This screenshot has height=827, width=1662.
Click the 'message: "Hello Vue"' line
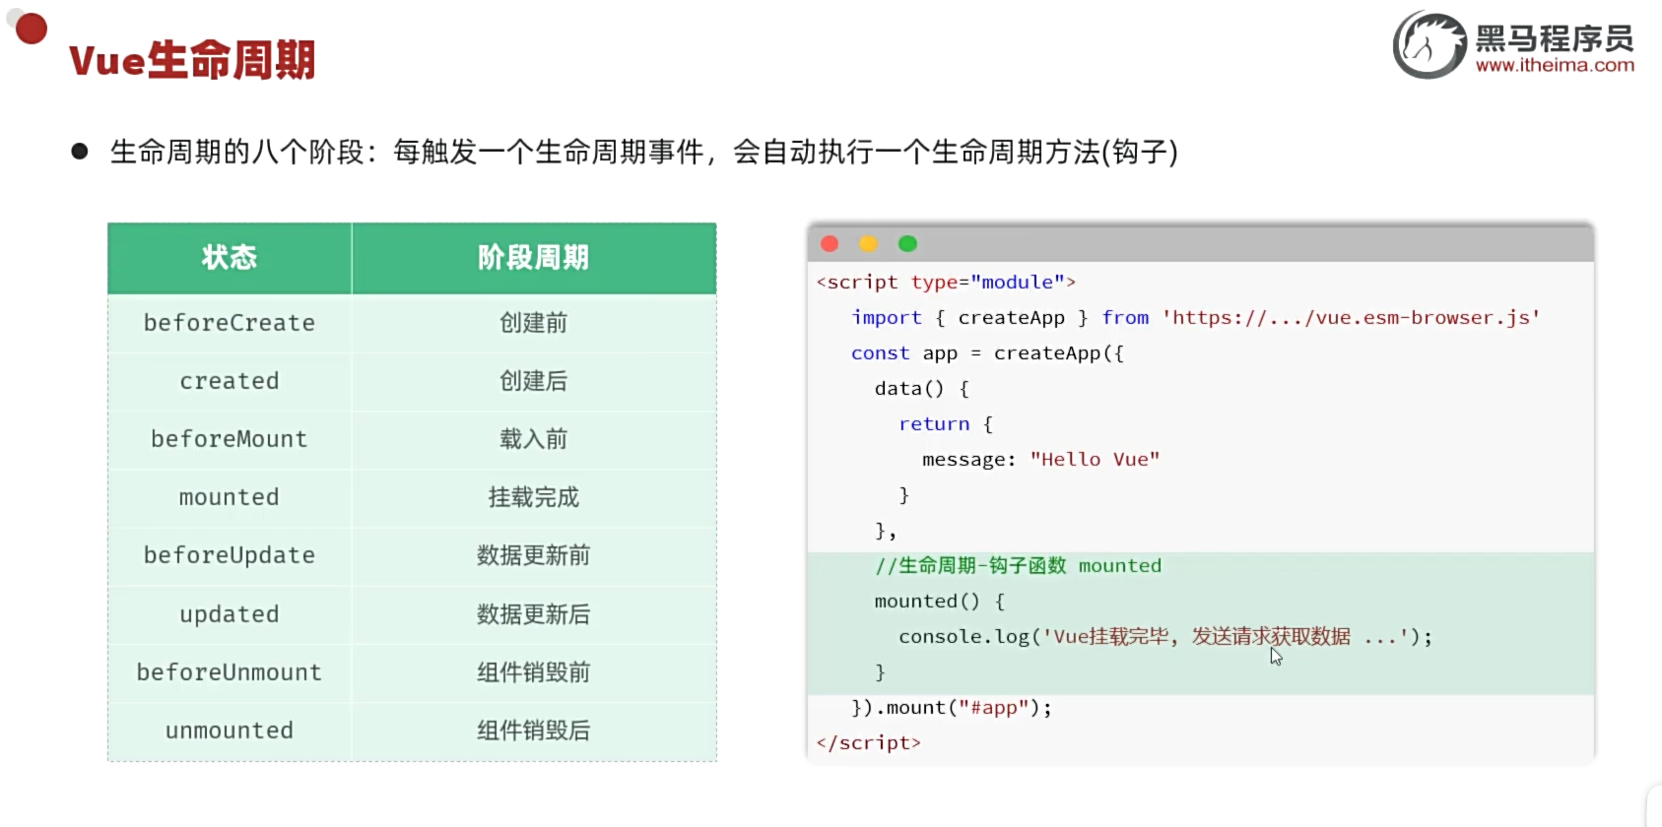(1040, 460)
